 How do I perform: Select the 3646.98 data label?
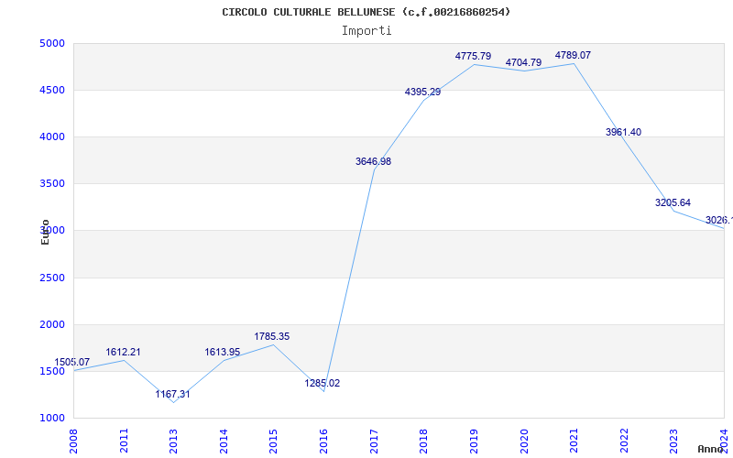coord(373,162)
